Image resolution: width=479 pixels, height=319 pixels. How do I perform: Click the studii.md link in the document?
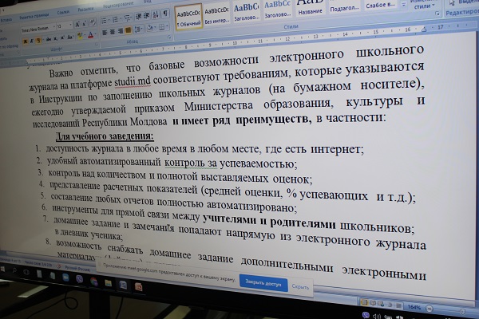pyautogui.click(x=133, y=82)
